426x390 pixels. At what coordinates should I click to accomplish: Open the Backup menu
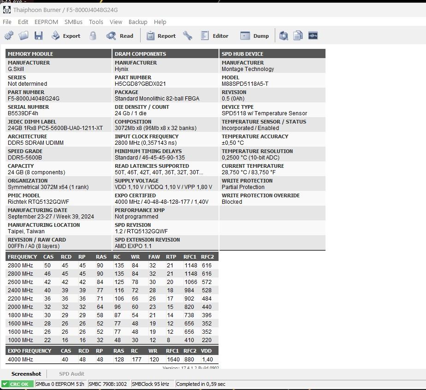pyautogui.click(x=138, y=22)
